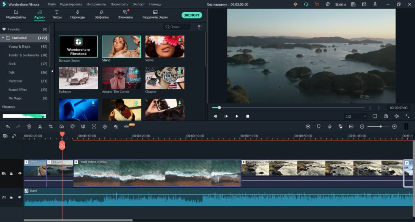Switch to the Титры tab

pos(57,15)
